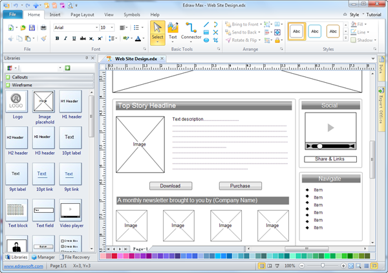Open the Arial font name dropdown
Image resolution: width=388 pixels, height=273 pixels.
coord(95,28)
